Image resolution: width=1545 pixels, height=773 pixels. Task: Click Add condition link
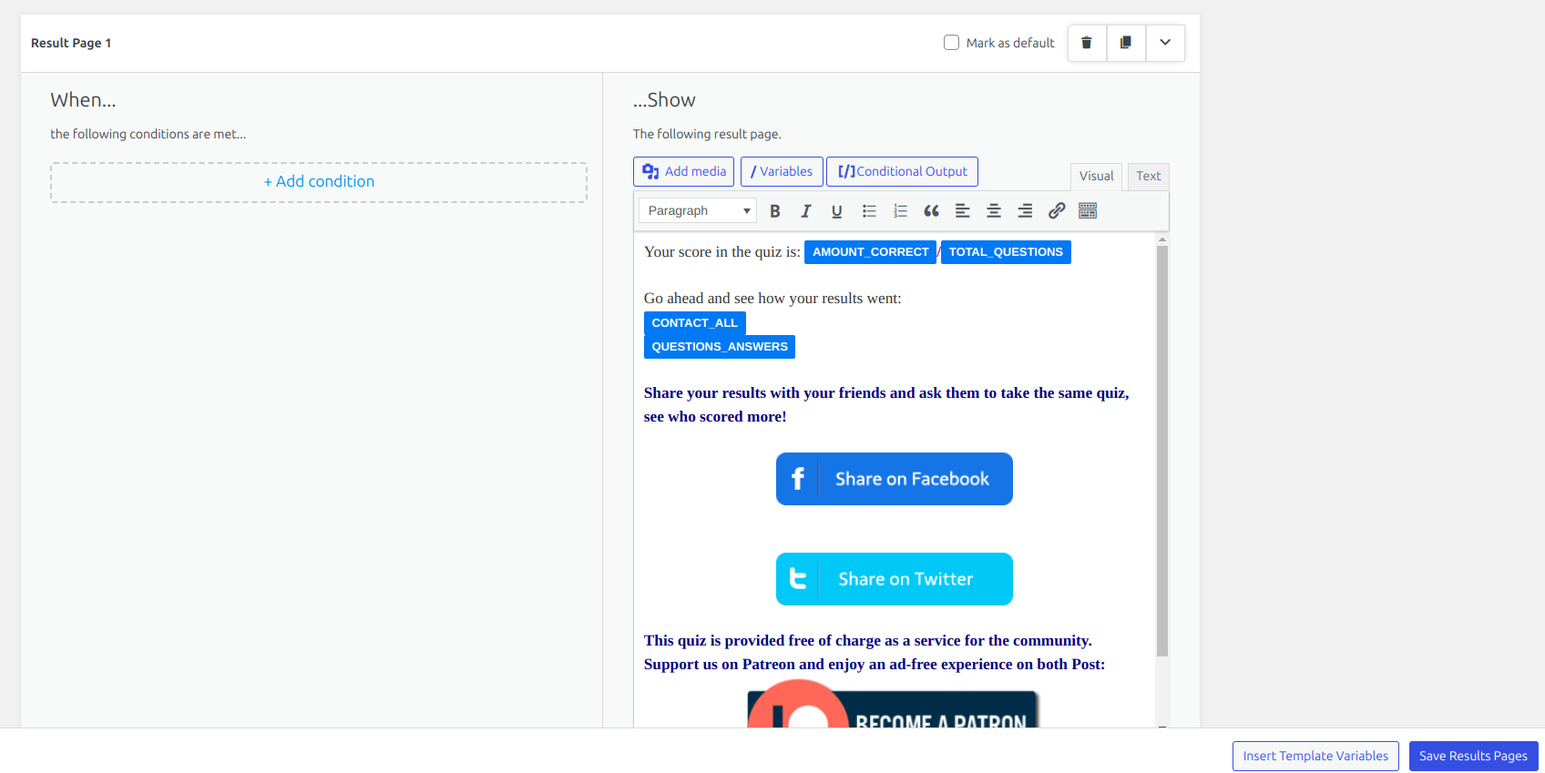319,182
